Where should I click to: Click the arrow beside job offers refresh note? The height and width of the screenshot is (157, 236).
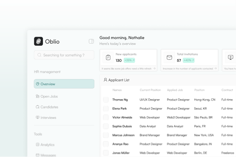154,69
